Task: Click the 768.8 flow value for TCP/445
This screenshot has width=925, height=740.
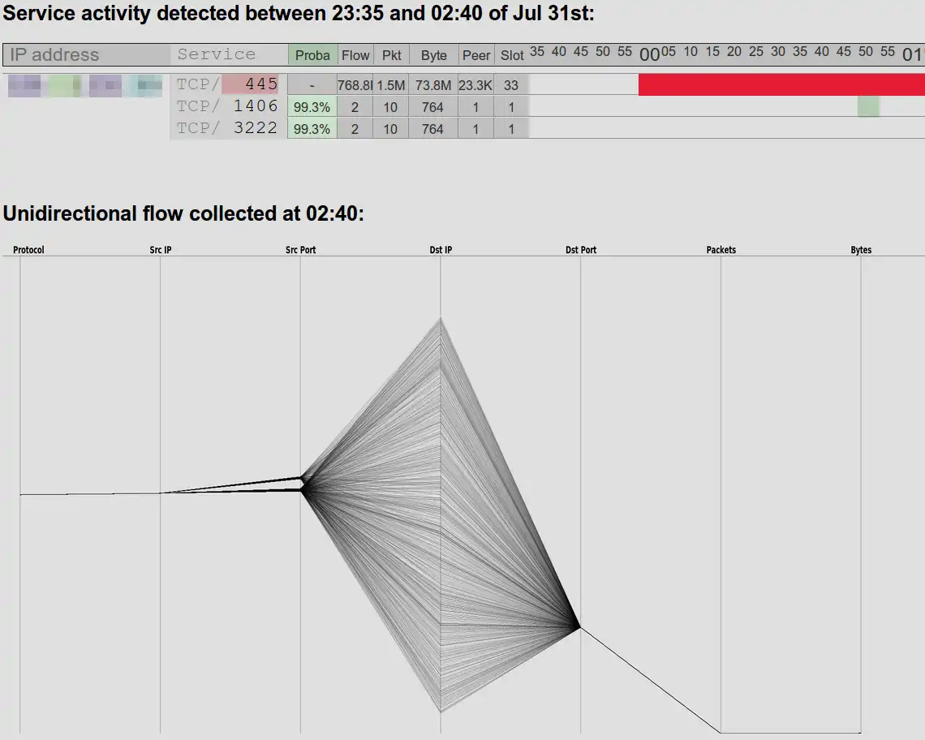Action: [x=355, y=85]
